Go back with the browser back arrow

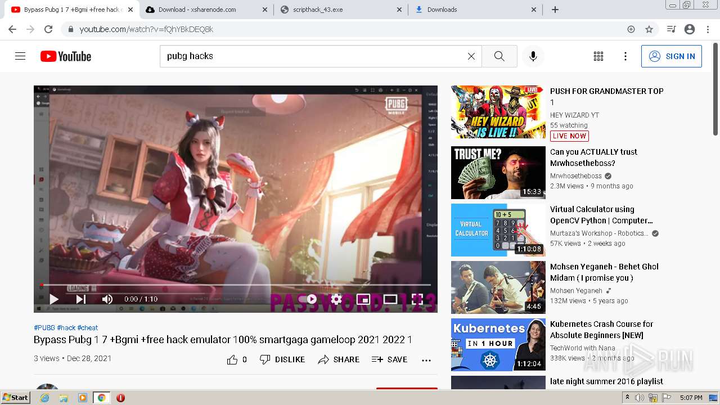12,29
